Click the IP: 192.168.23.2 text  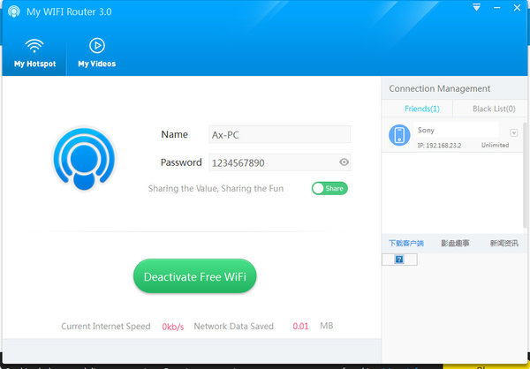point(439,146)
